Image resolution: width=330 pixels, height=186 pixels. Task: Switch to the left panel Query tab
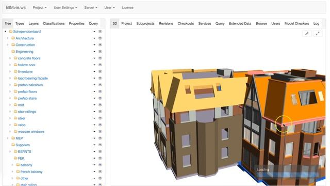pyautogui.click(x=93, y=23)
